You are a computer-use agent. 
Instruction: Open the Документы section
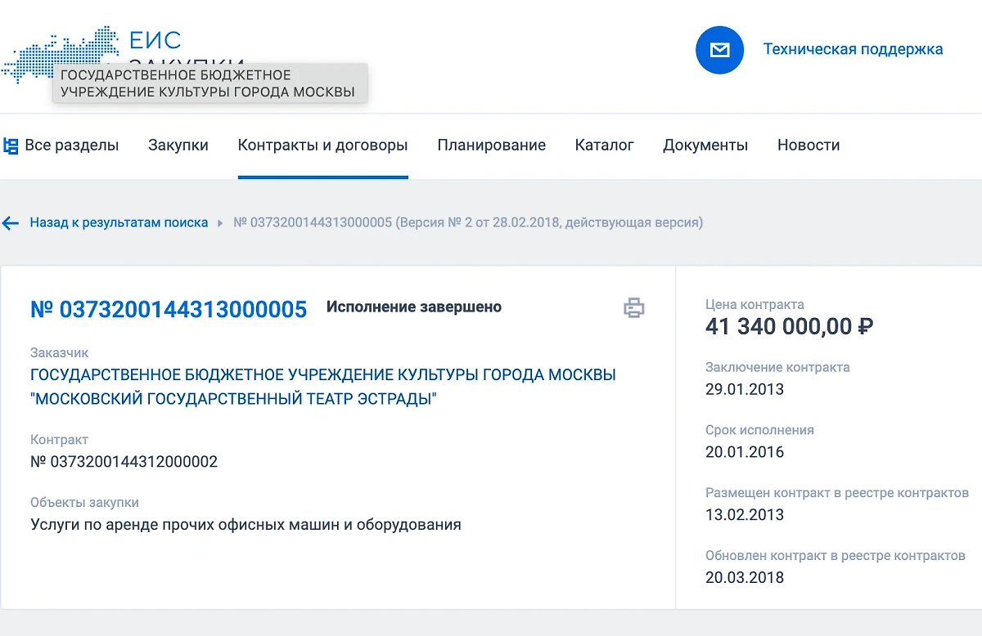(705, 145)
